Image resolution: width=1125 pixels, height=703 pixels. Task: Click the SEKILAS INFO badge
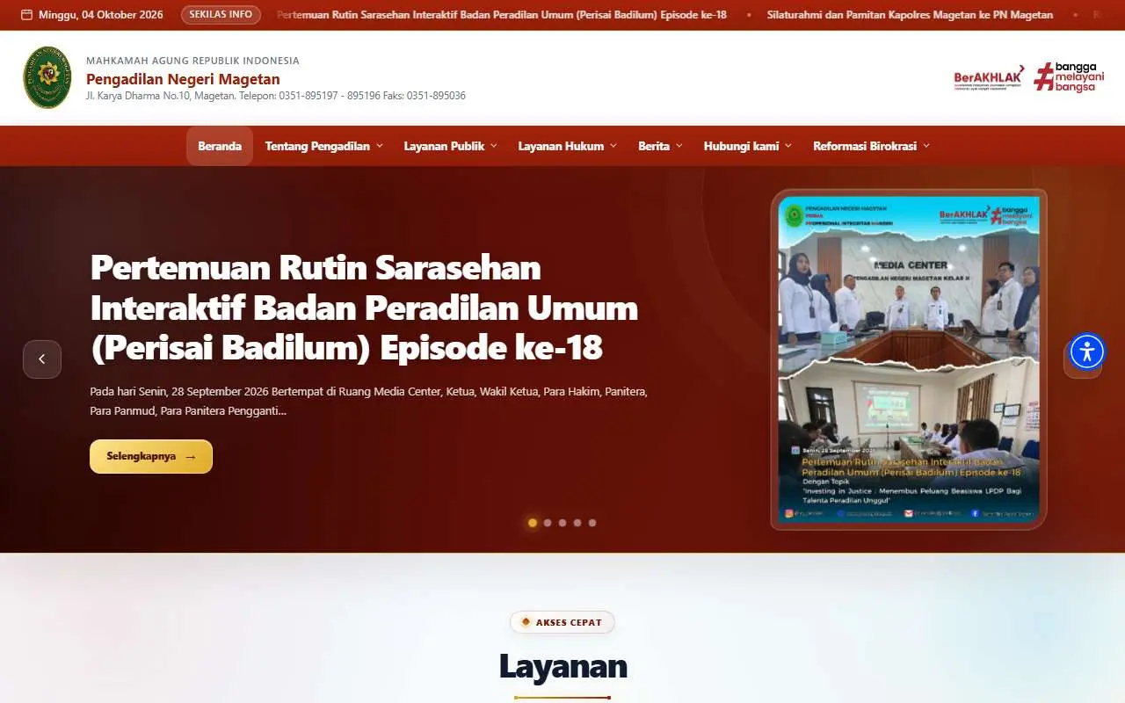pyautogui.click(x=221, y=15)
